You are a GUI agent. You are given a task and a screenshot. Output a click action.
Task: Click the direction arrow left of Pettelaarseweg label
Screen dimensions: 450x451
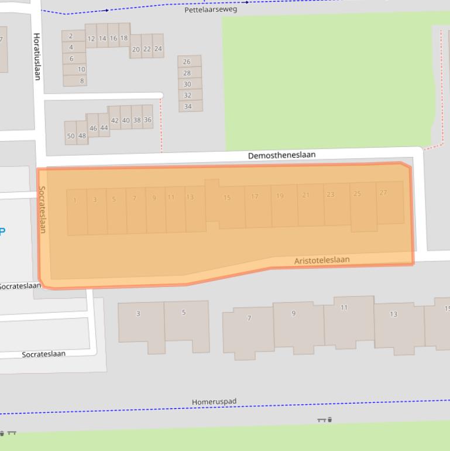coord(107,10)
